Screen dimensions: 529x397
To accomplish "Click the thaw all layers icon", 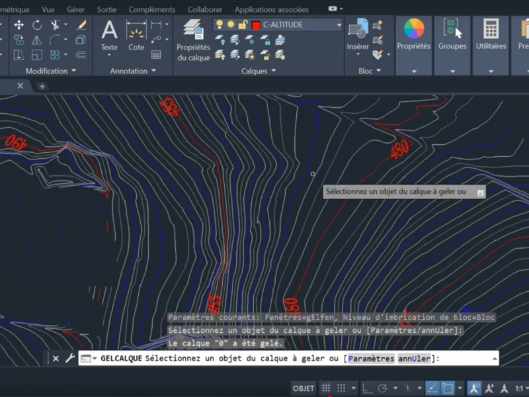I will tap(250, 54).
